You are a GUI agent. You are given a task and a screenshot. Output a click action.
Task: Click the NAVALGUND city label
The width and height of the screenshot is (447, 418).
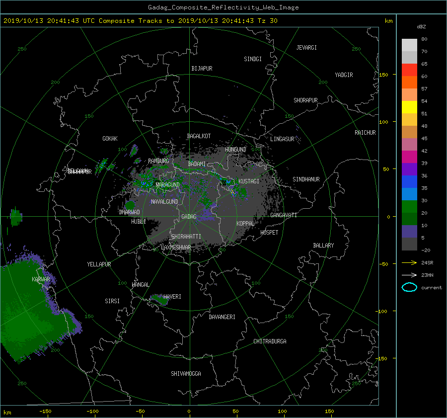point(164,201)
